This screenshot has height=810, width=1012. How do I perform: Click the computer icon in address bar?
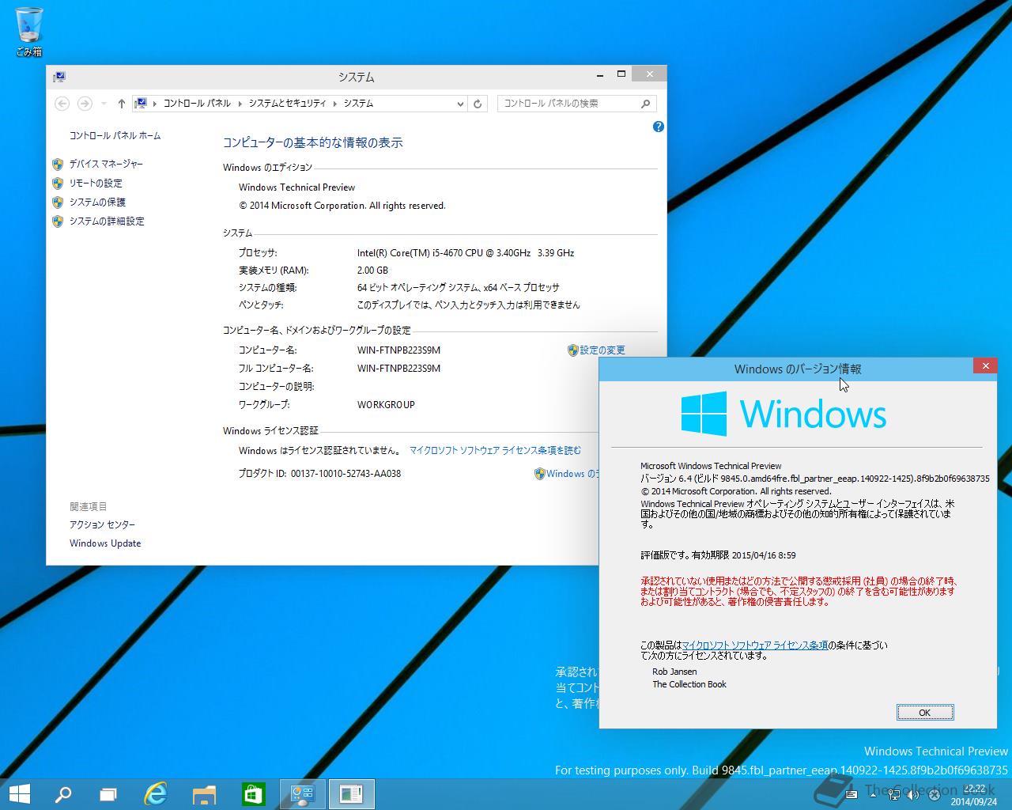coord(141,103)
